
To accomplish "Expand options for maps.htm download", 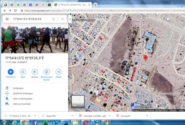I will pos(72,116).
